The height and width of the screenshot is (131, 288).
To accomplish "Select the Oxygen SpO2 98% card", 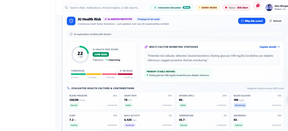I will point(203,101).
